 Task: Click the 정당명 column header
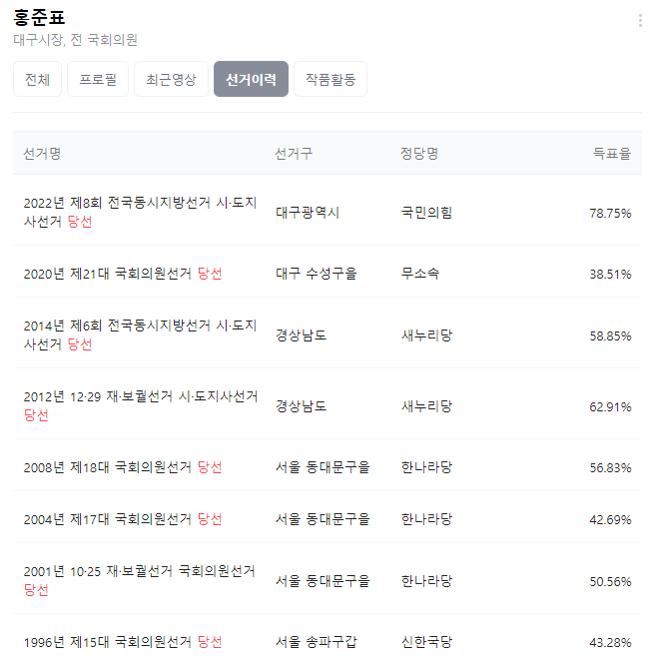(419, 154)
